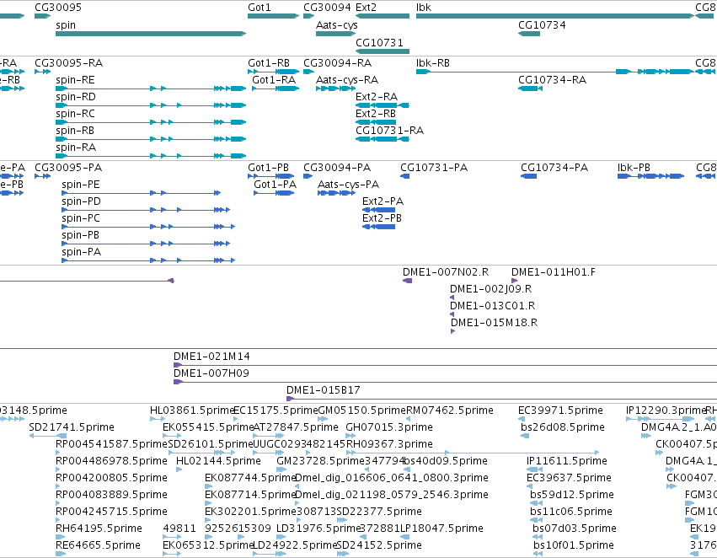The width and height of the screenshot is (717, 558).
Task: Select the Got1 gene label
Action: (x=260, y=8)
